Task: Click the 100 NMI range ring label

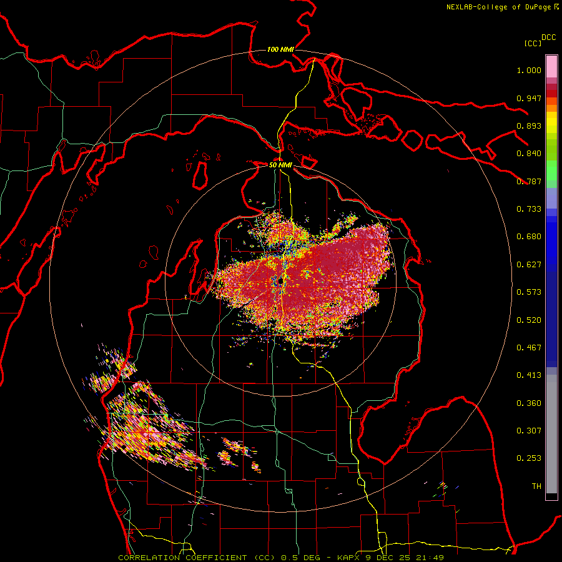Action: [280, 49]
